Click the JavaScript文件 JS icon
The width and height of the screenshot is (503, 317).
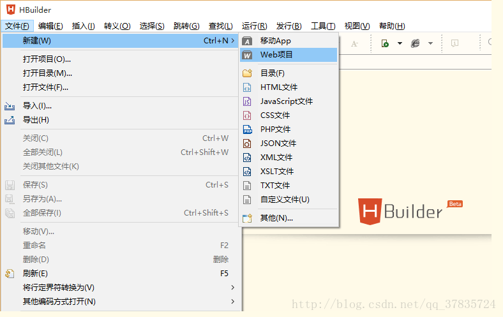pos(247,101)
